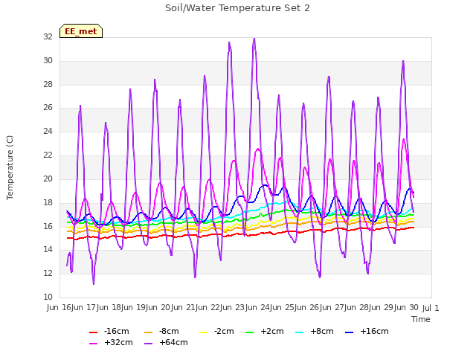476x357 pixels.
Task: Click the lowest purple trough near Jun 17
Action: (x=94, y=284)
